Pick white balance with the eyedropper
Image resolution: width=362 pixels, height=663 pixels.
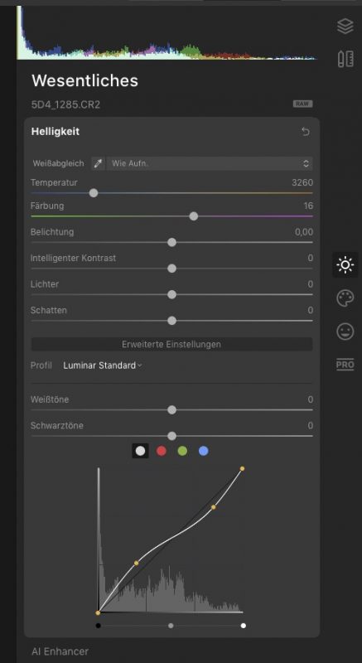coord(98,163)
